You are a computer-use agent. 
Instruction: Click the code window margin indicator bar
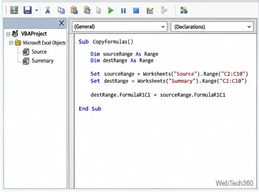point(71,111)
